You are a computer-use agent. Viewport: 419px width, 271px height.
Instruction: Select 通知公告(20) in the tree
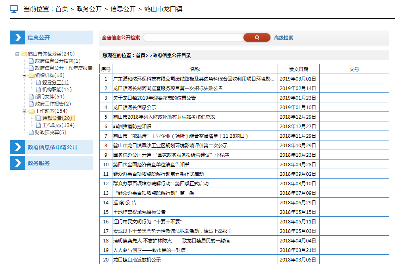pos(57,118)
